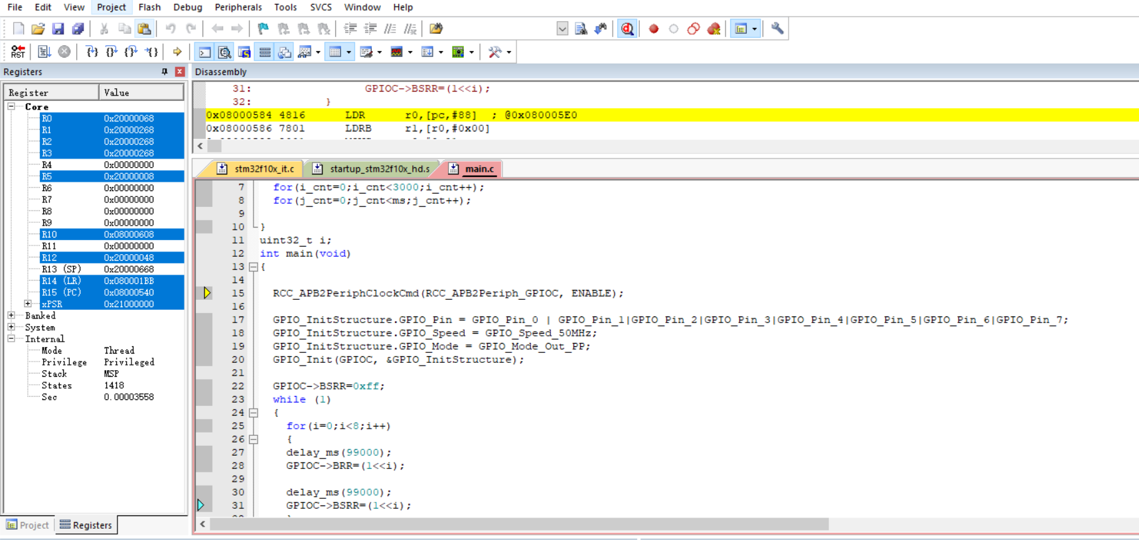Image resolution: width=1139 pixels, height=540 pixels.
Task: Select R4 value 0x00000000
Action: pyautogui.click(x=129, y=165)
